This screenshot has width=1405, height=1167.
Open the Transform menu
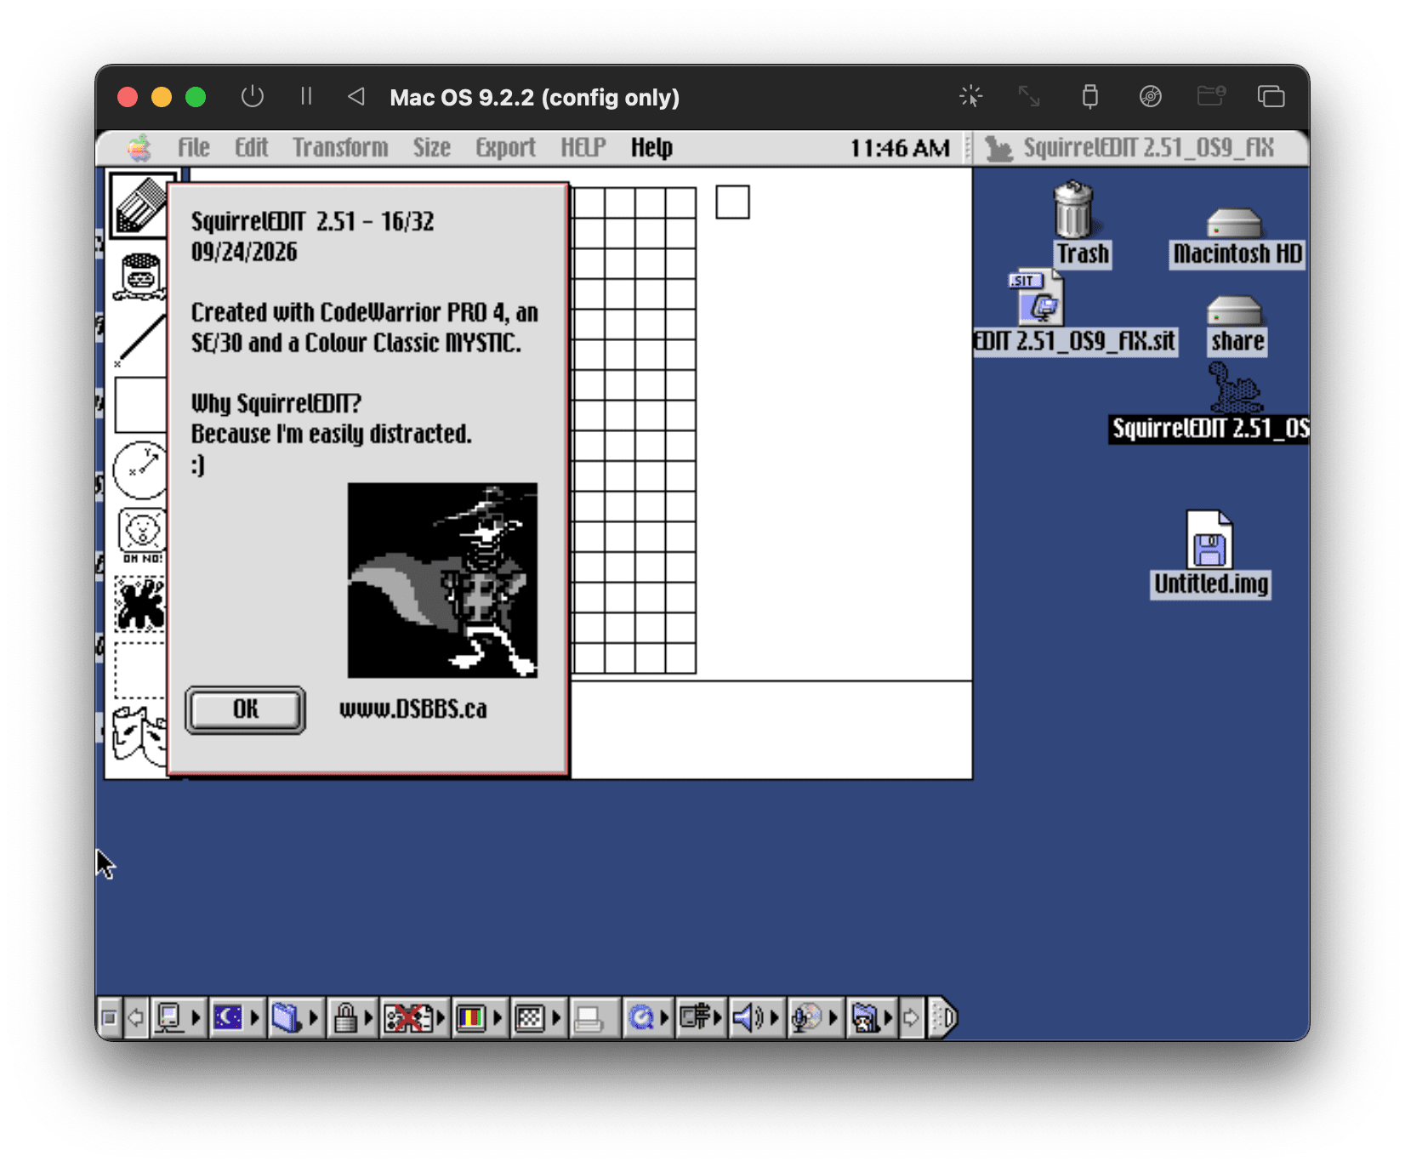click(340, 148)
